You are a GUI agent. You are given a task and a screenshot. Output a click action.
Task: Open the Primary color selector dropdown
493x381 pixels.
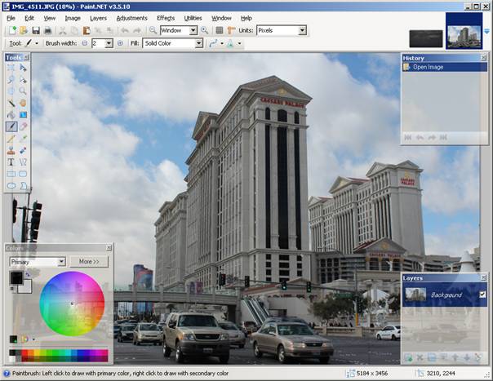point(62,262)
